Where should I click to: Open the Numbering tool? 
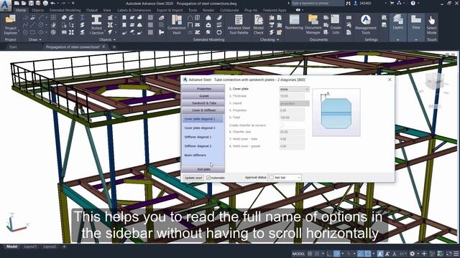(294, 22)
